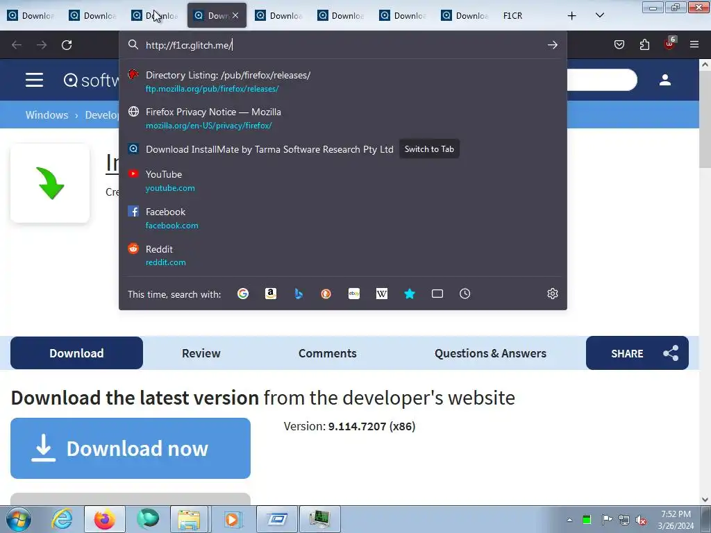
Task: Select the YouTube suggestion
Action: pos(342,181)
